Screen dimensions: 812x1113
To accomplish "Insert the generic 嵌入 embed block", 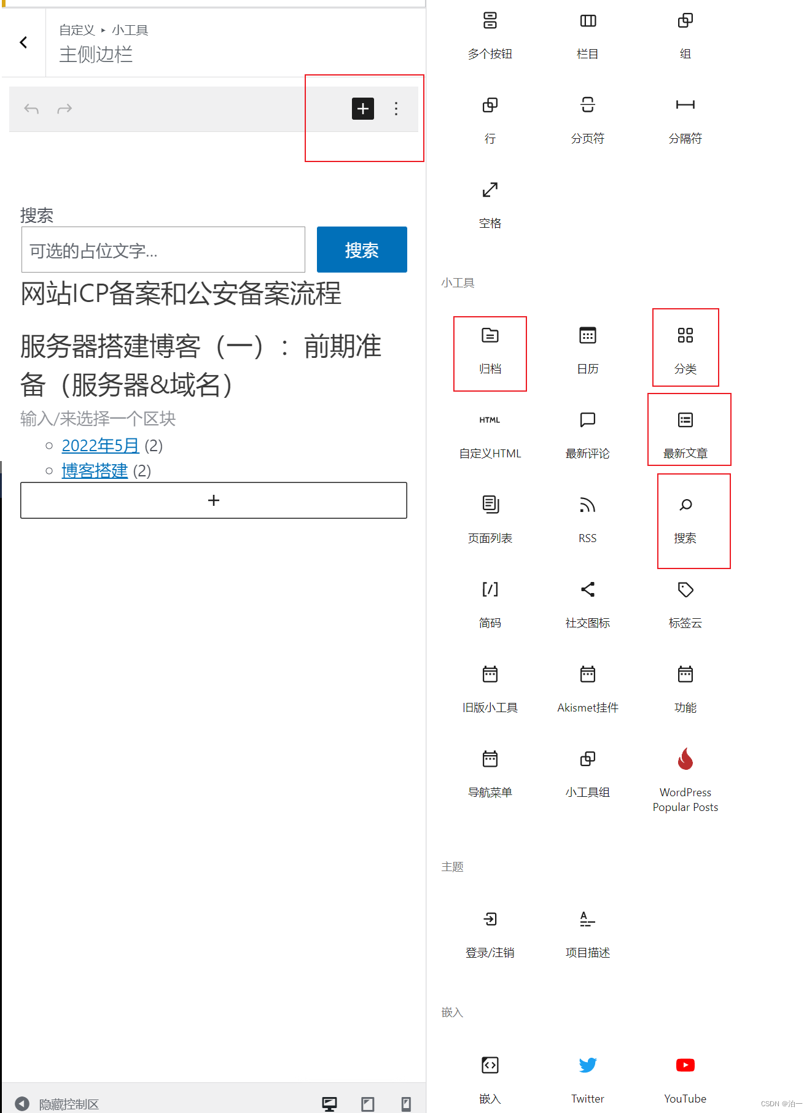I will pyautogui.click(x=490, y=1080).
